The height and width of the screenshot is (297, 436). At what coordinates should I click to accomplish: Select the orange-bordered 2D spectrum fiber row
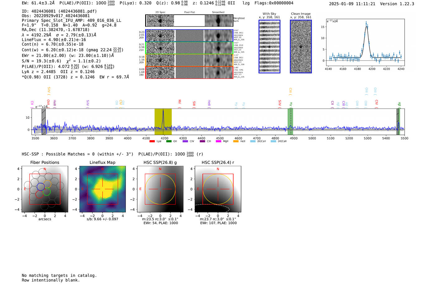click(x=189, y=60)
